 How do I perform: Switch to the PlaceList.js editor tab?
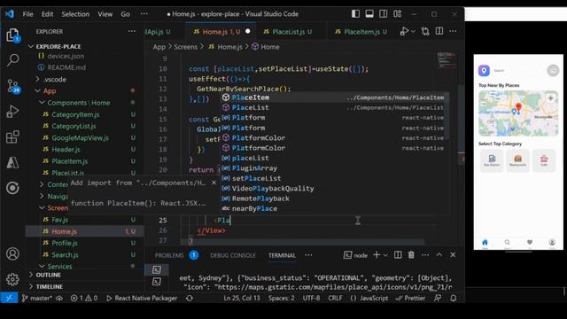[x=291, y=32]
